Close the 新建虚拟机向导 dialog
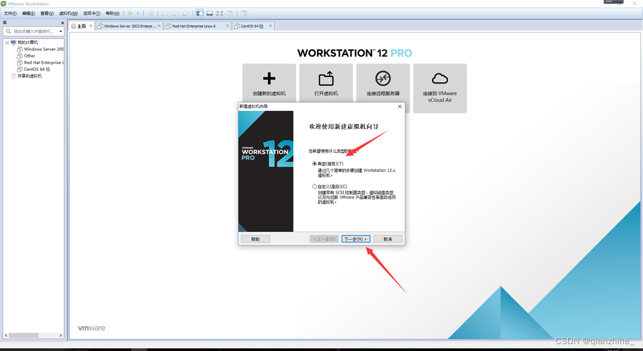Screen dimensions: 643x351 coord(400,106)
